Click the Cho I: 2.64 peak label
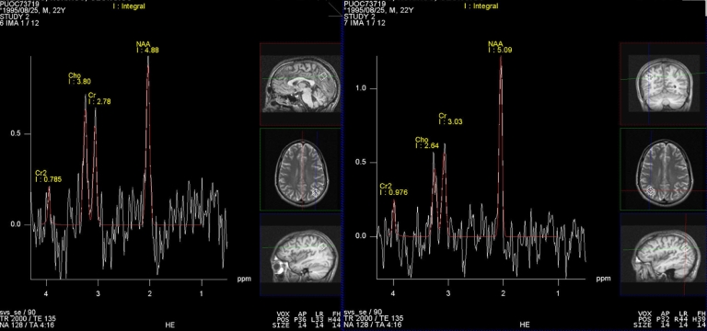Screen dimensions: 707x331 tap(427, 143)
